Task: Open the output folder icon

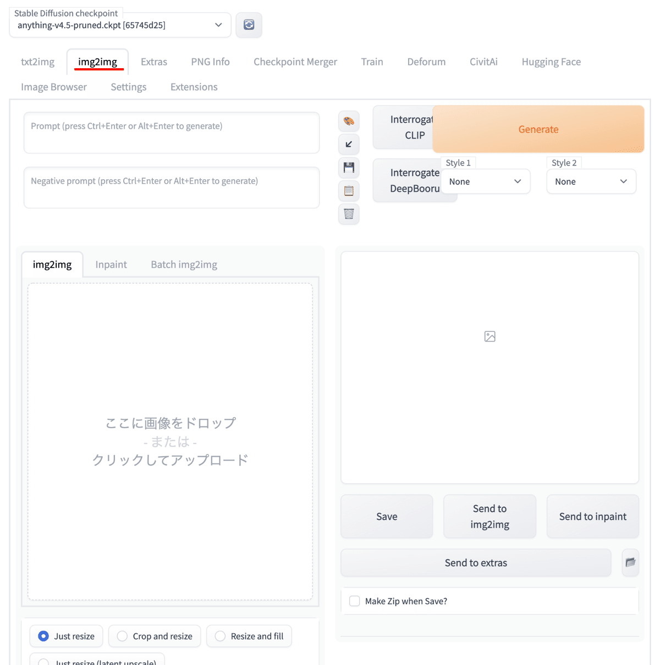Action: coord(630,562)
